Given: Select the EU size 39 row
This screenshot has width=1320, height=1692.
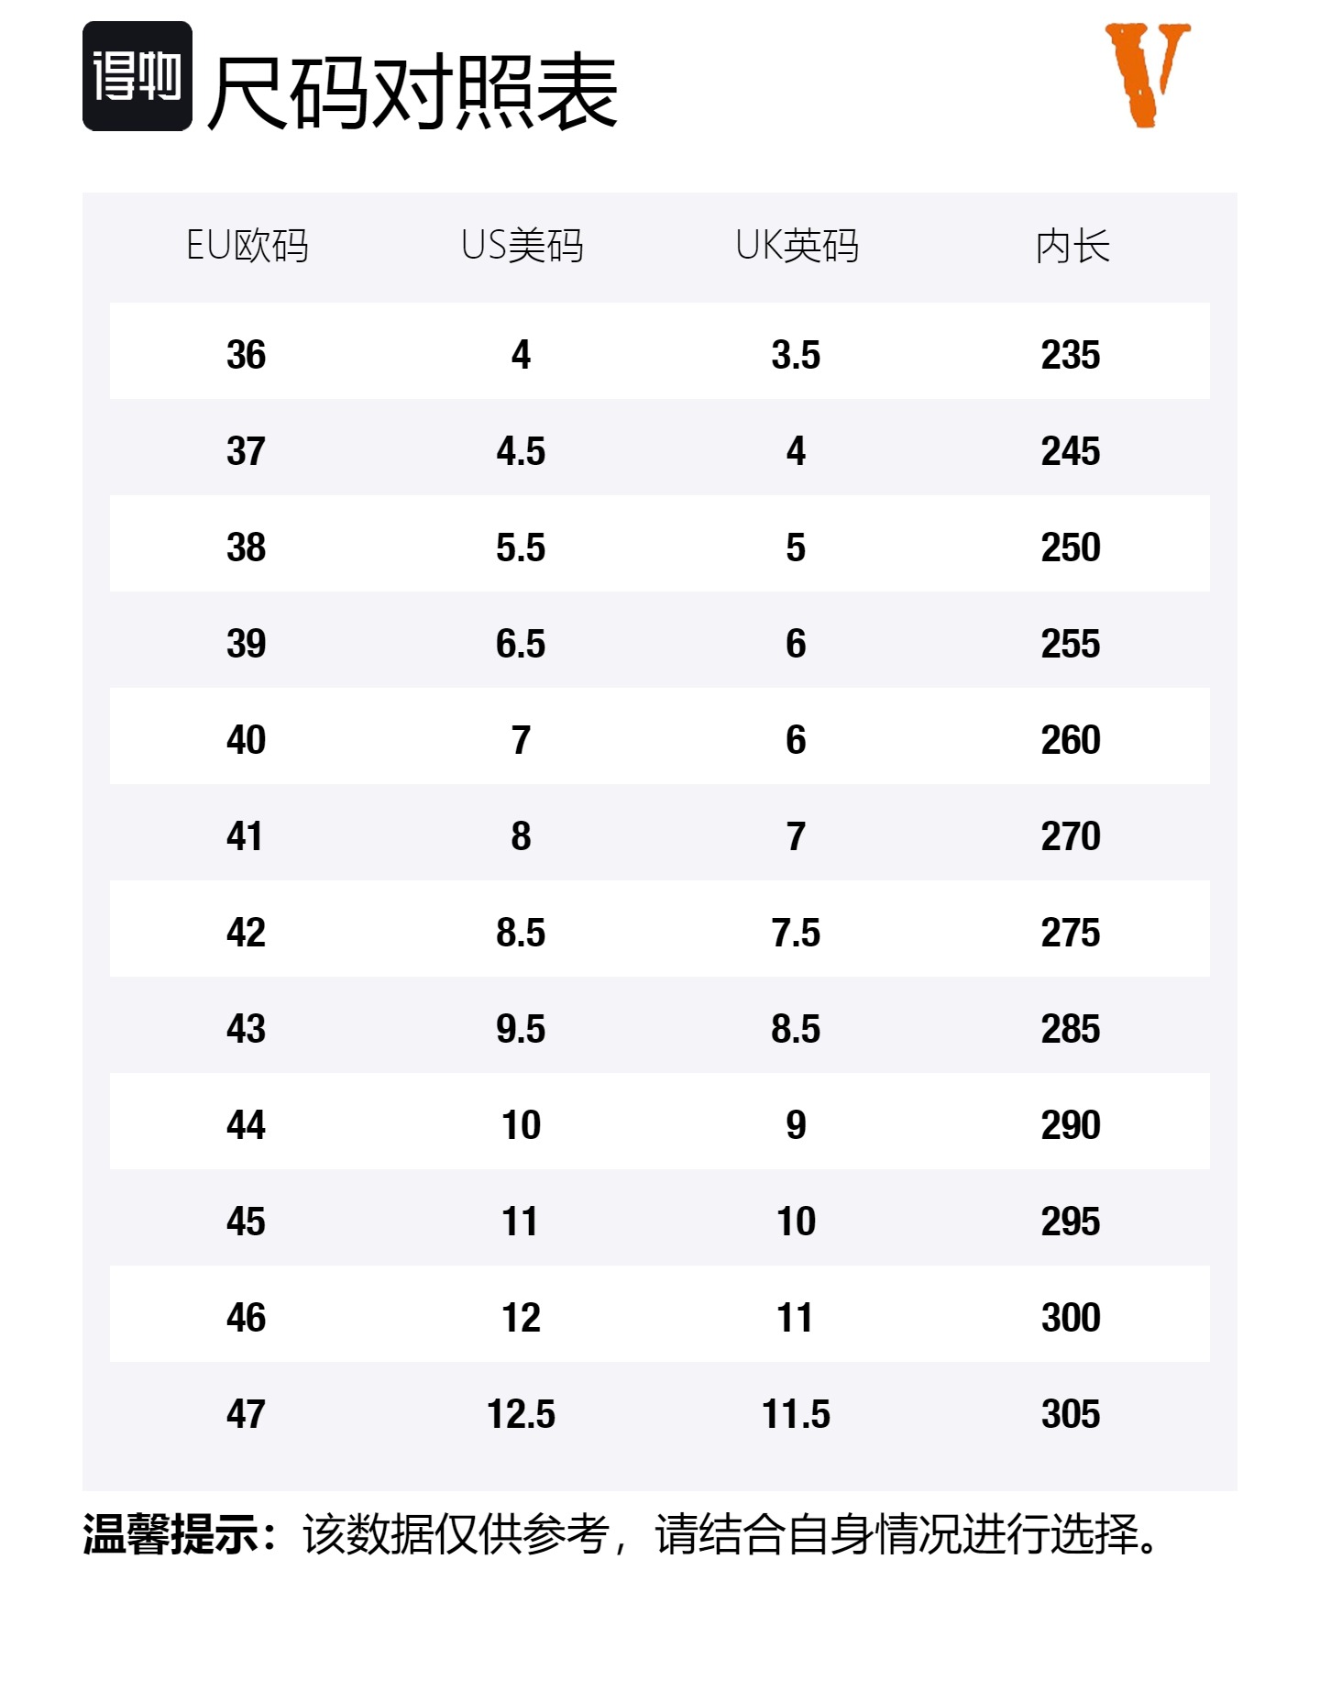Looking at the screenshot, I should 660,644.
